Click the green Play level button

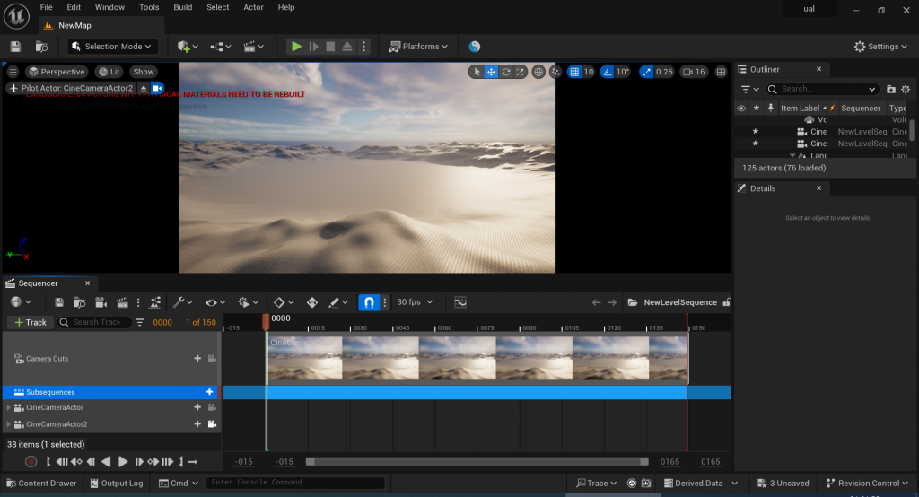(x=296, y=47)
